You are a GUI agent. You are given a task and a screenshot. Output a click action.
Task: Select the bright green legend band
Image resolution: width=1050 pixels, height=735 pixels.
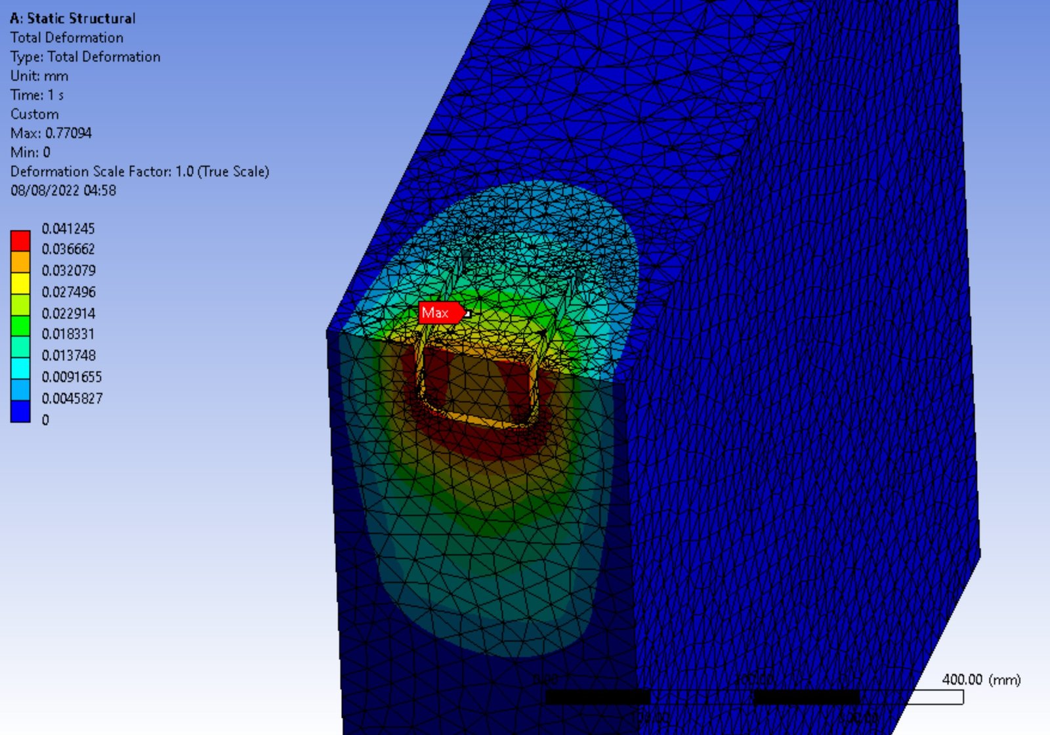click(x=20, y=325)
